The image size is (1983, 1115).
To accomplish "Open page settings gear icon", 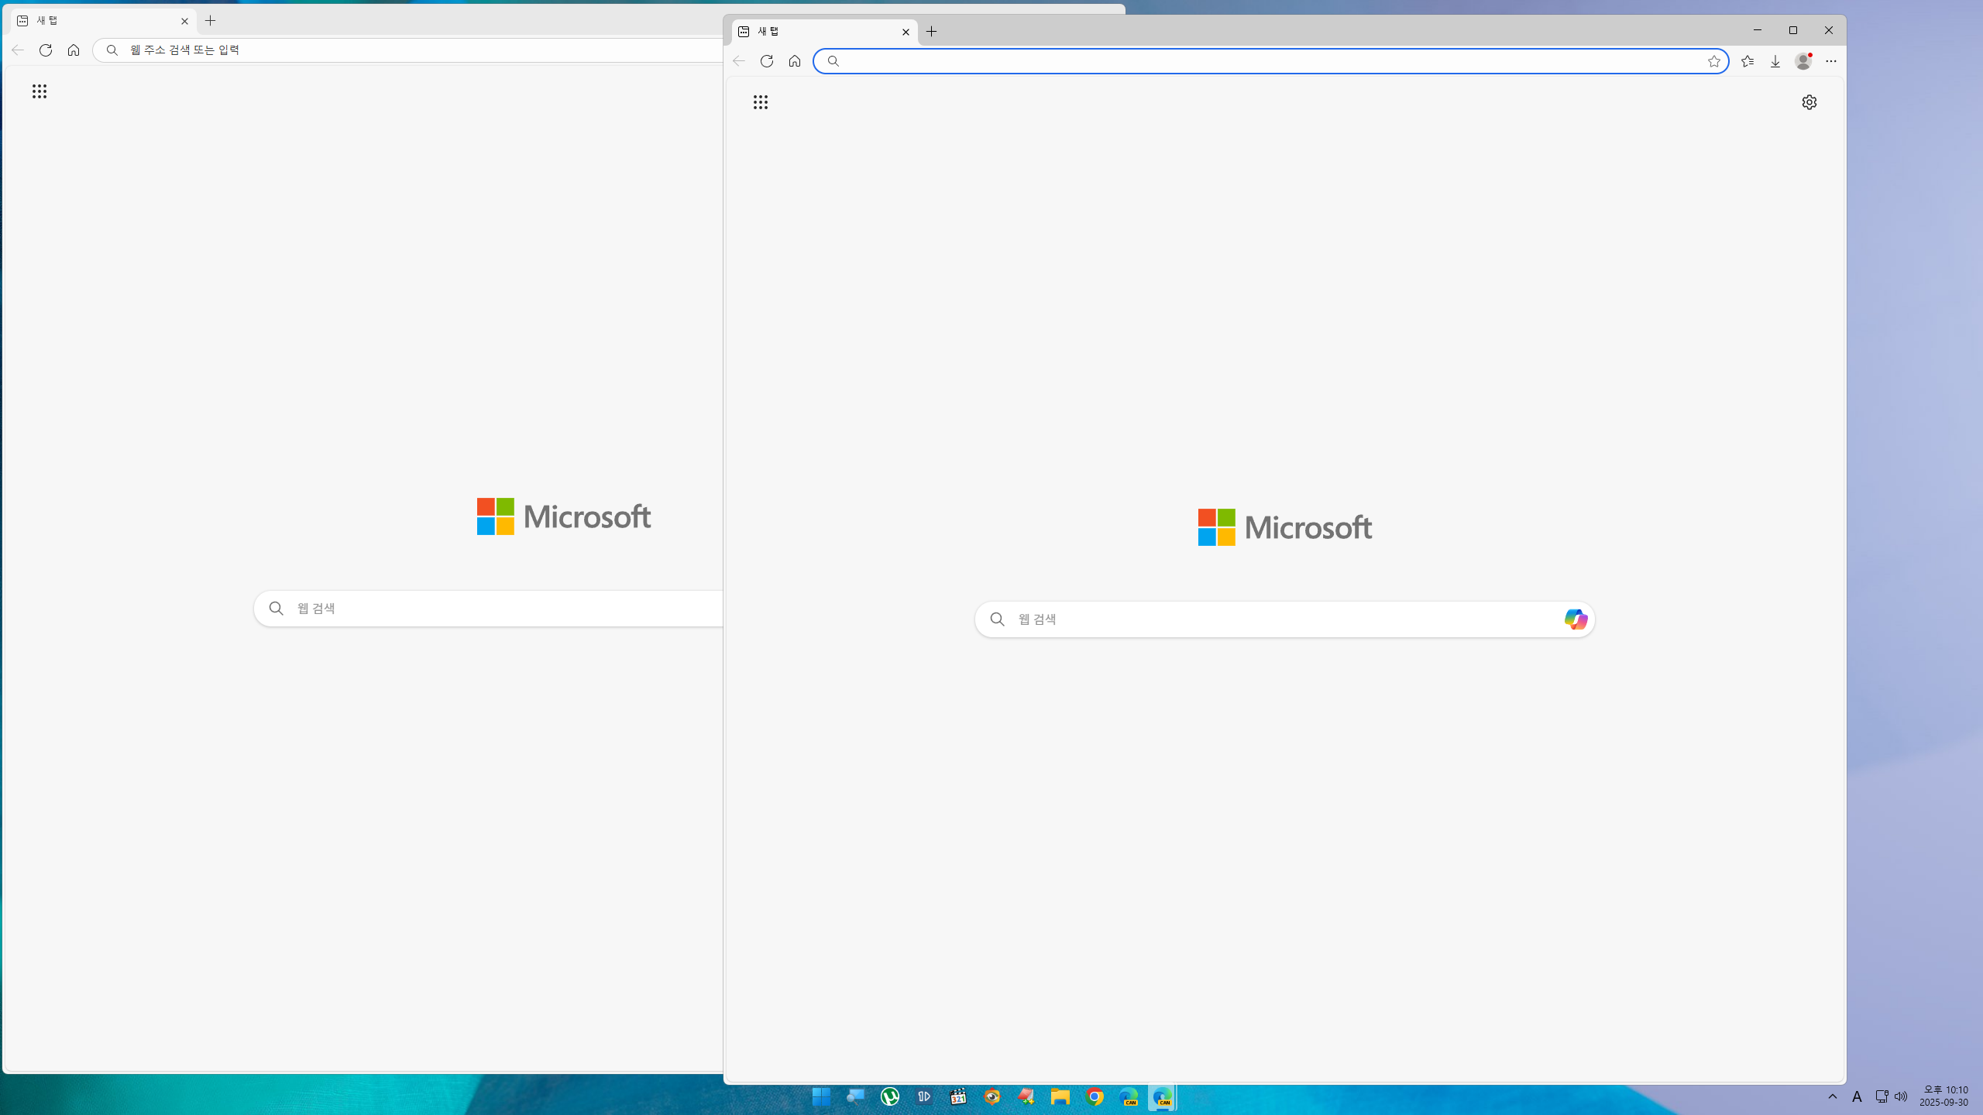I will point(1809,102).
